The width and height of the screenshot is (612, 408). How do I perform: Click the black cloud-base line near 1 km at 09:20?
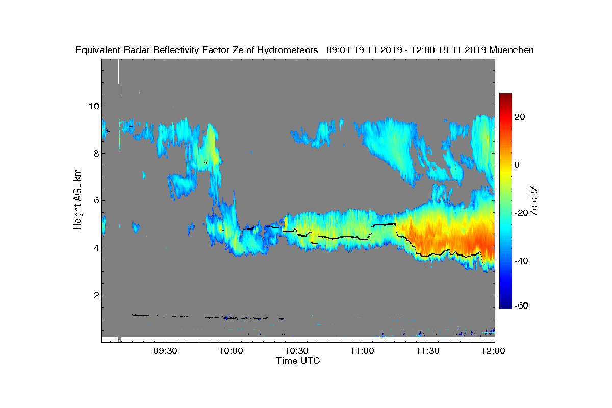click(x=140, y=315)
